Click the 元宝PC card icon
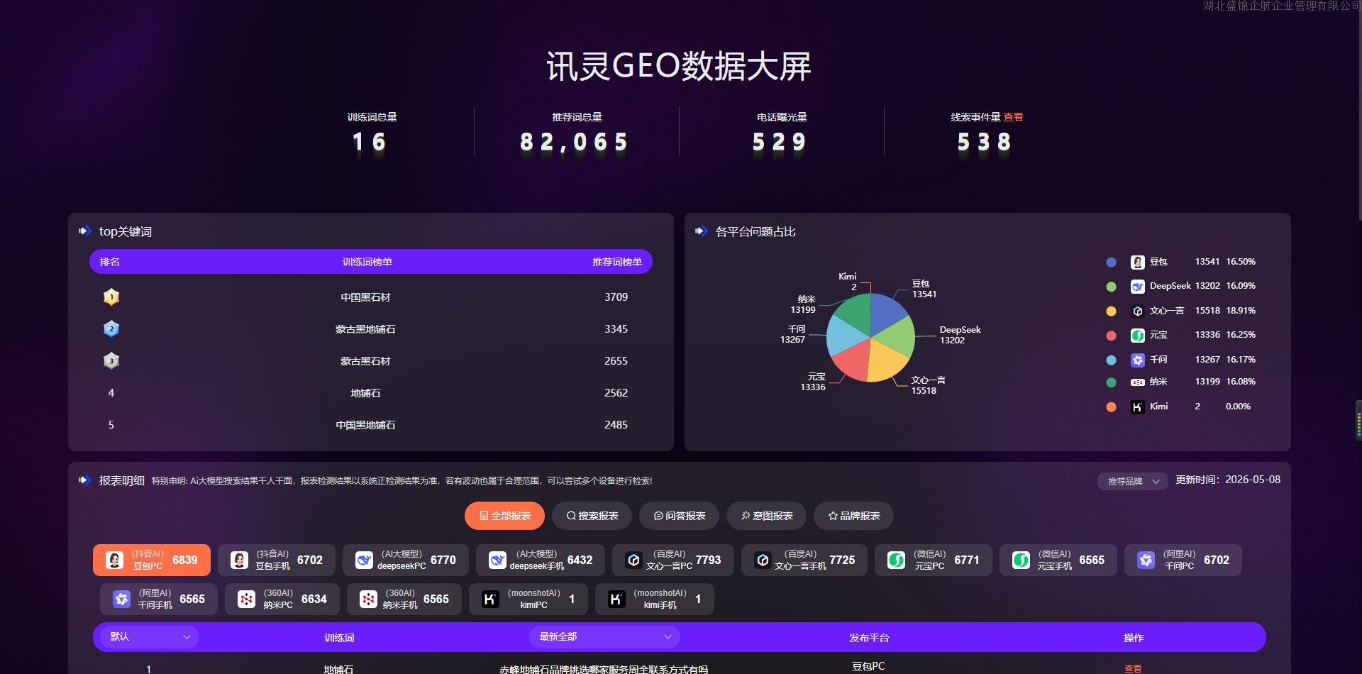The image size is (1362, 674). 897,560
